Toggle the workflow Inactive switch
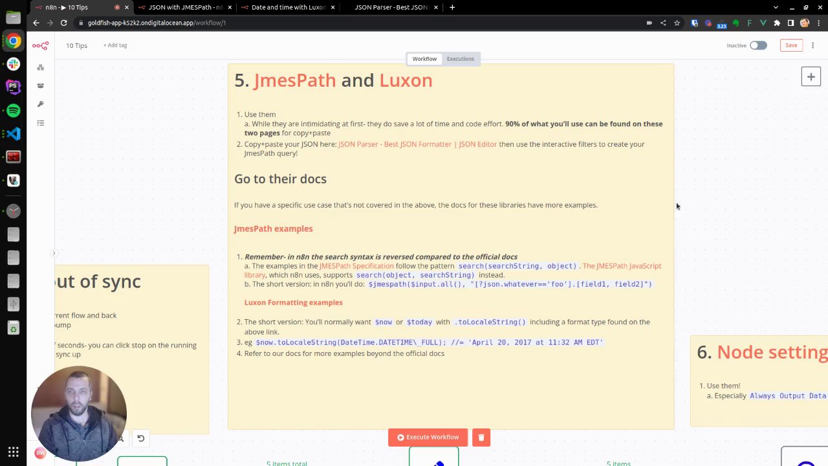The image size is (828, 466). (758, 45)
